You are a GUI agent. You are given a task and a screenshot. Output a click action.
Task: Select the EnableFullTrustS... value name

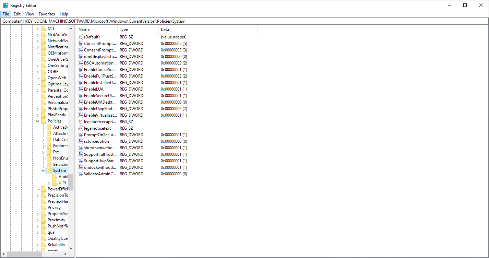(100, 76)
